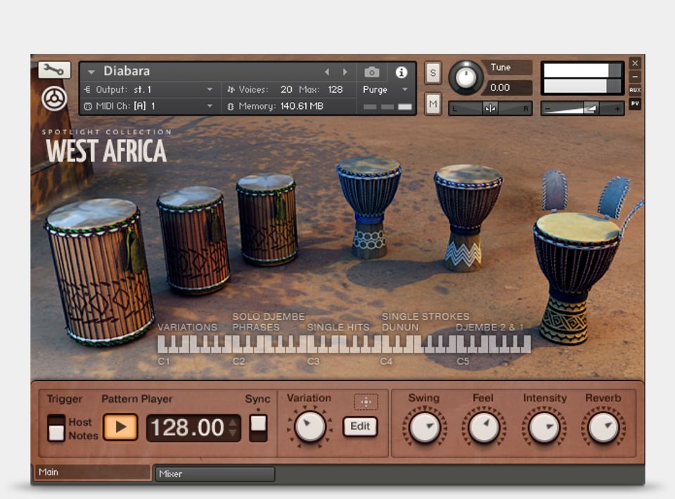
Task: Start the Pattern Player with play button
Action: click(120, 427)
